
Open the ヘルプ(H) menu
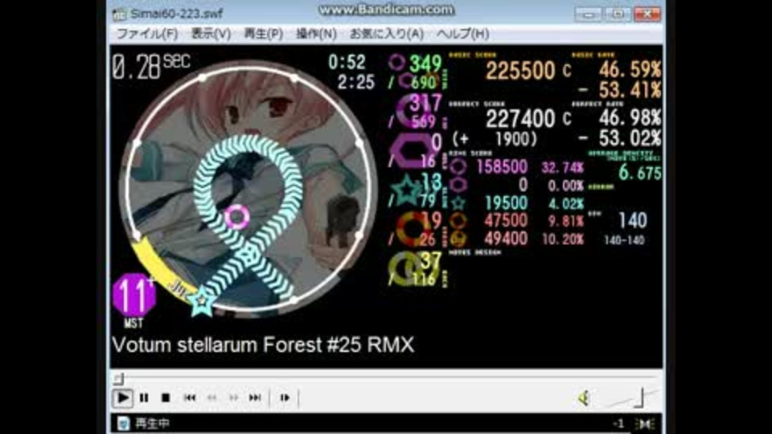463,34
